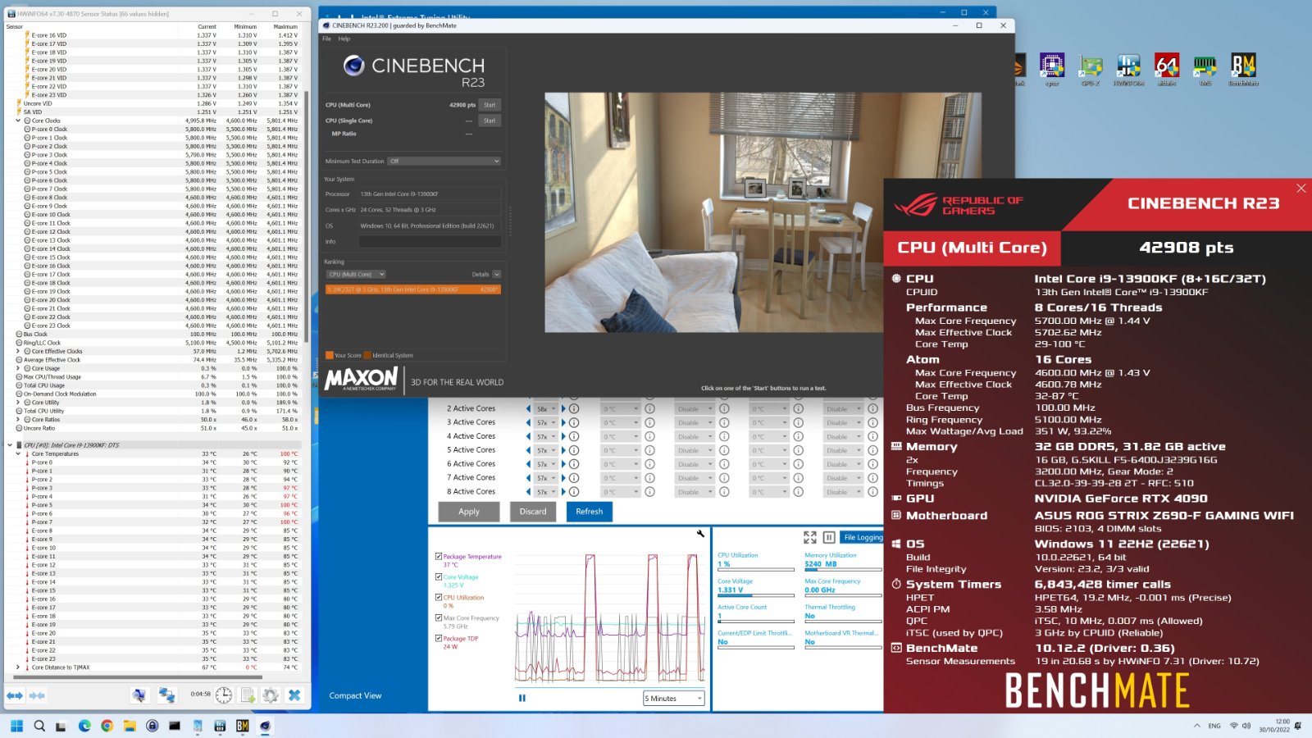Expand the Core Ratios row in HWiNFO
The width and height of the screenshot is (1312, 738).
click(x=18, y=420)
